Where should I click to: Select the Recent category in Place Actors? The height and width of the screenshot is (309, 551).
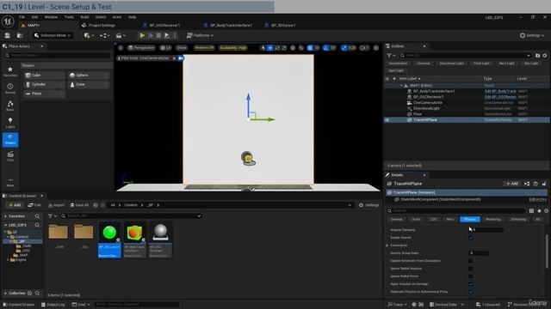pyautogui.click(x=10, y=88)
